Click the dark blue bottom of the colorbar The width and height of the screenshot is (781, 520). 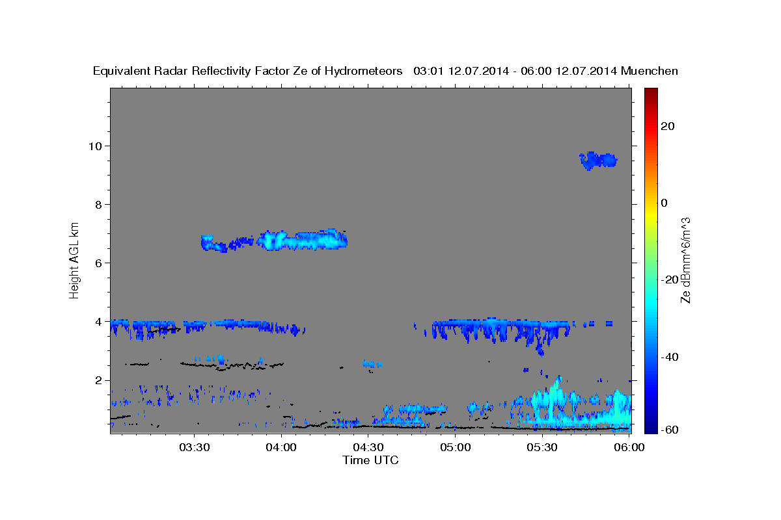650,426
